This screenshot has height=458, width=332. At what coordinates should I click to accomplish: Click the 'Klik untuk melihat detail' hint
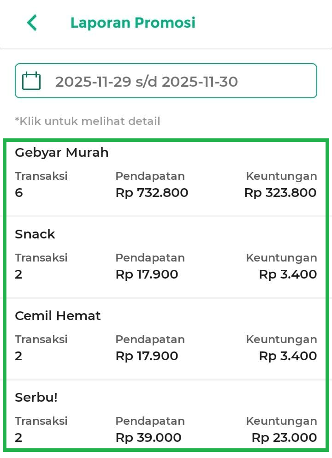tap(88, 121)
